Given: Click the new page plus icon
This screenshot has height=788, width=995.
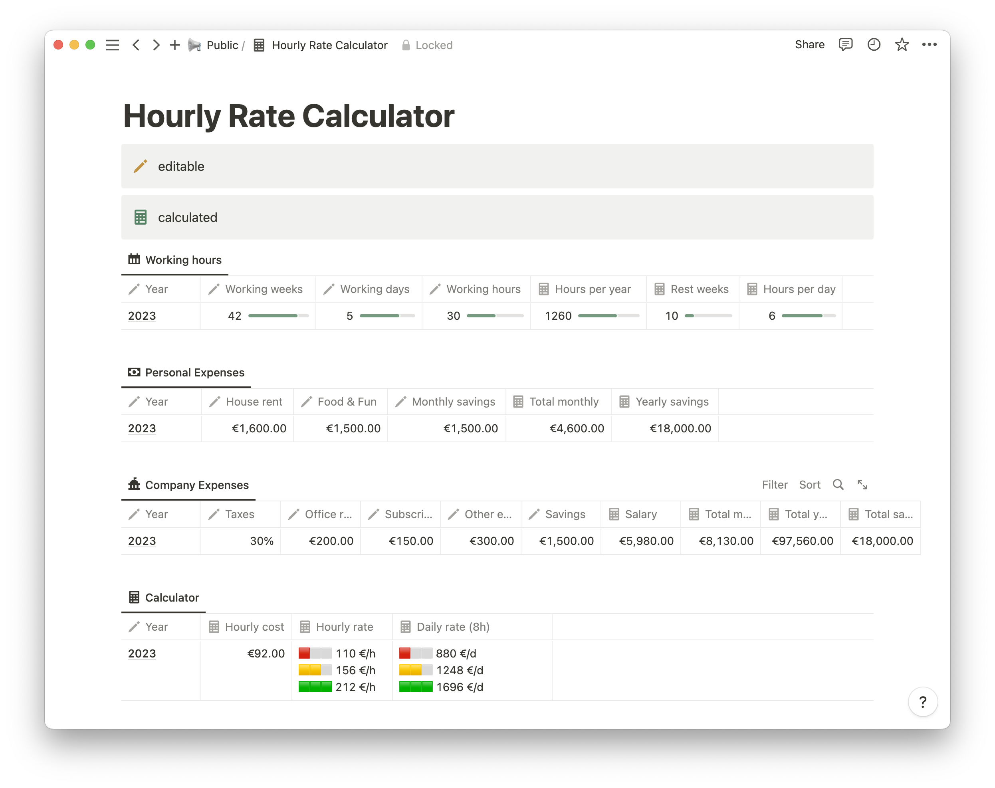Looking at the screenshot, I should coord(174,45).
